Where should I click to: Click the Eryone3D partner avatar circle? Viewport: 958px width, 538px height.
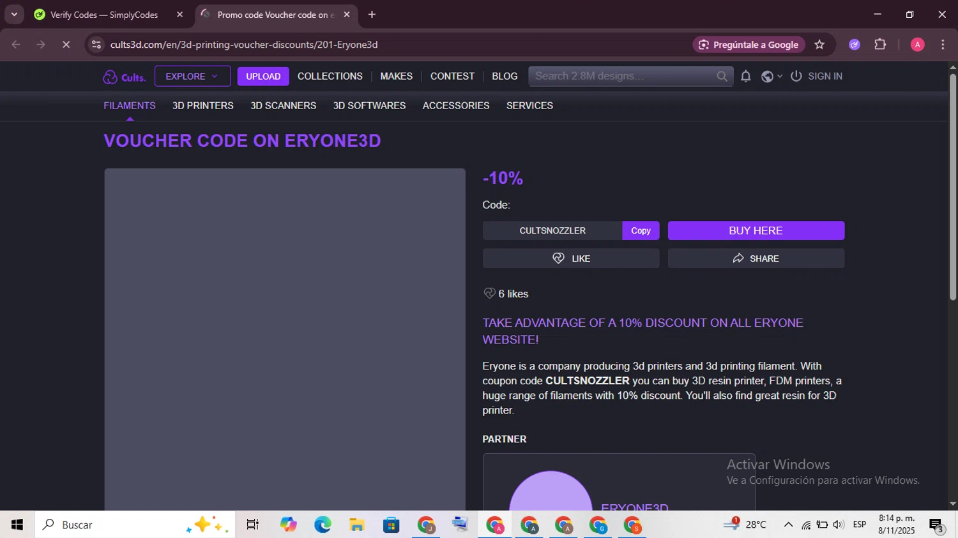click(x=551, y=491)
